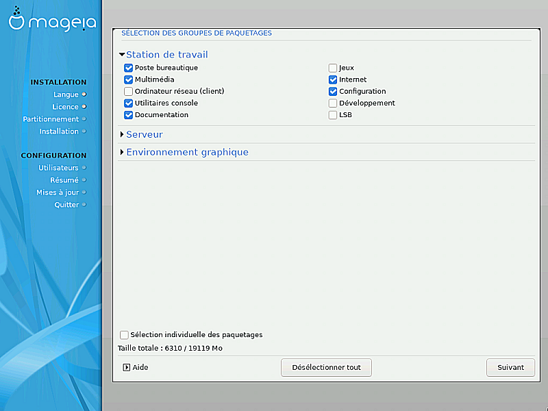Click Suivant to continue installation
The width and height of the screenshot is (548, 411).
(x=510, y=367)
